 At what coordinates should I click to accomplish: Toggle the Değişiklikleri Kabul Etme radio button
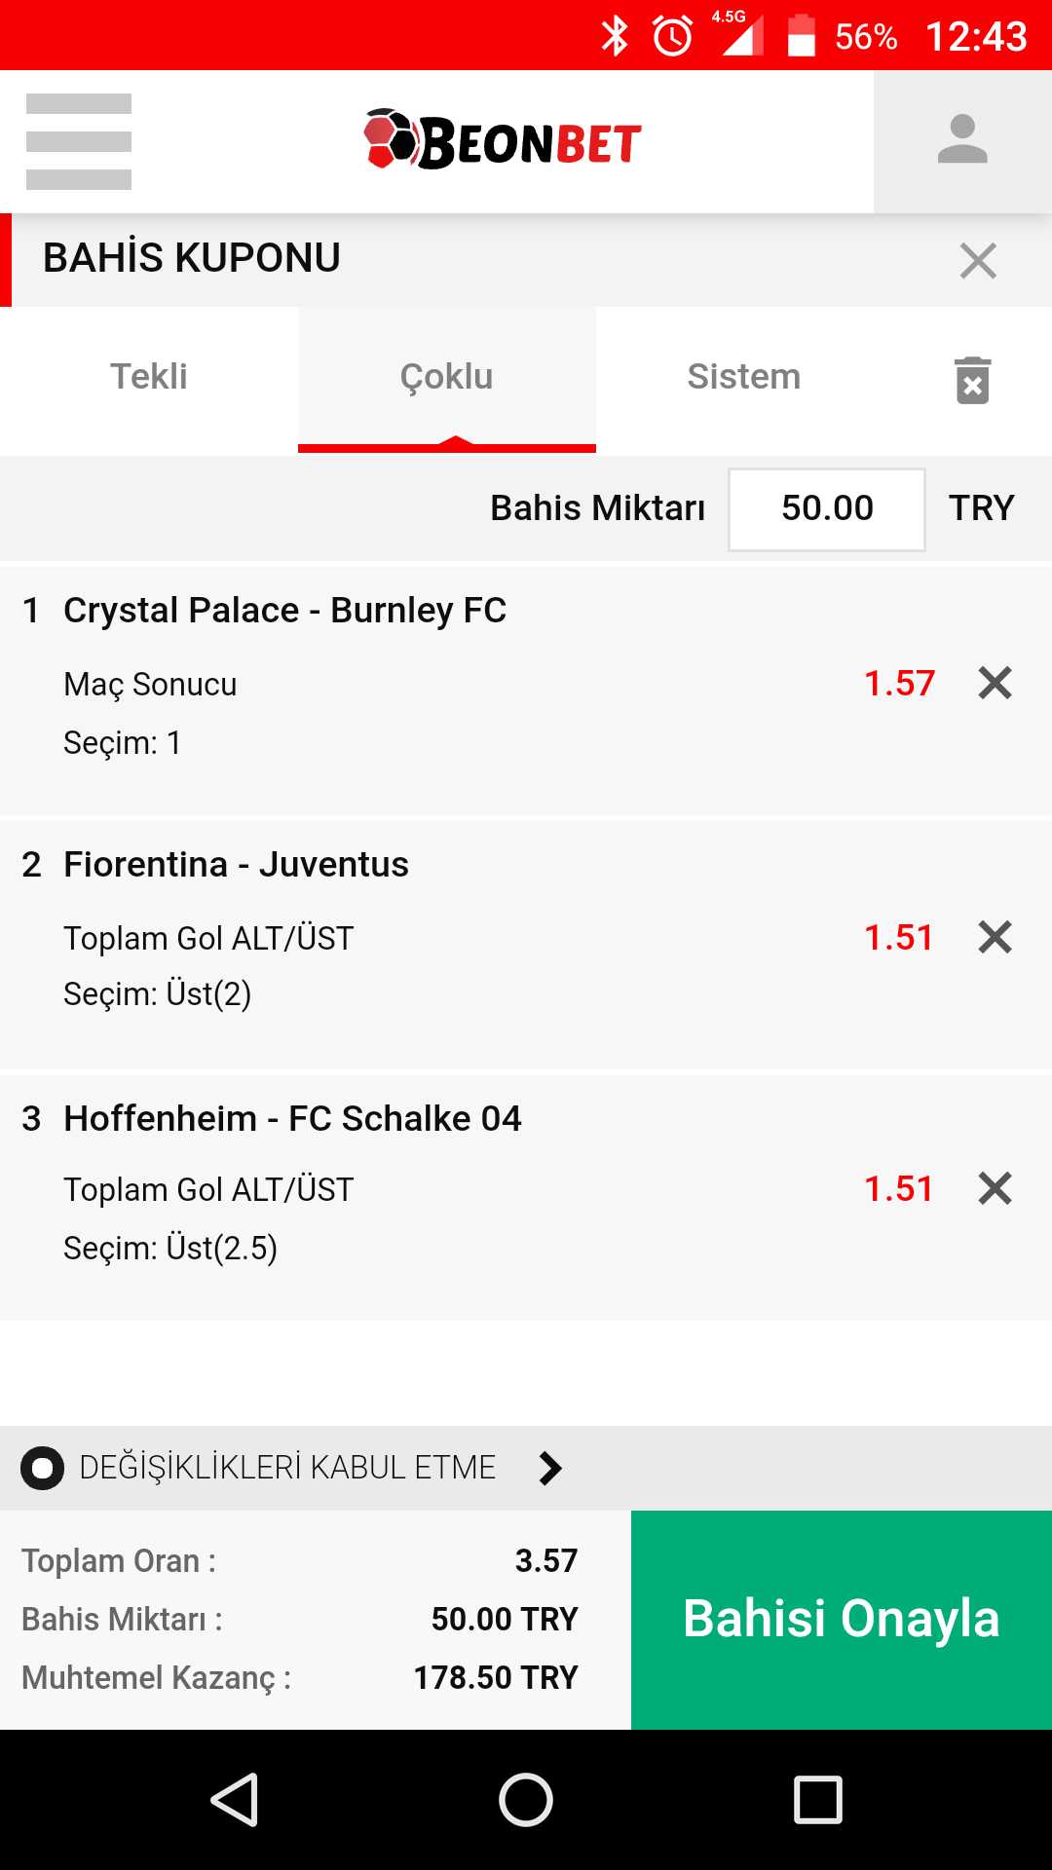(x=43, y=1468)
